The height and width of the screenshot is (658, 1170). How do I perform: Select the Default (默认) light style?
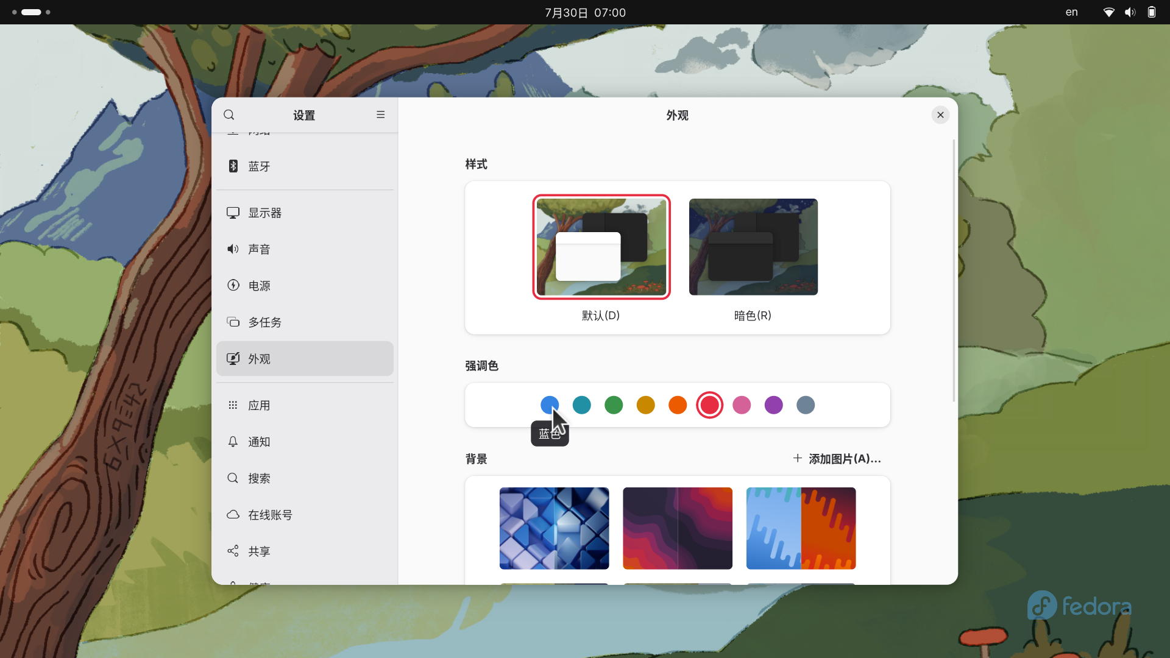point(601,247)
